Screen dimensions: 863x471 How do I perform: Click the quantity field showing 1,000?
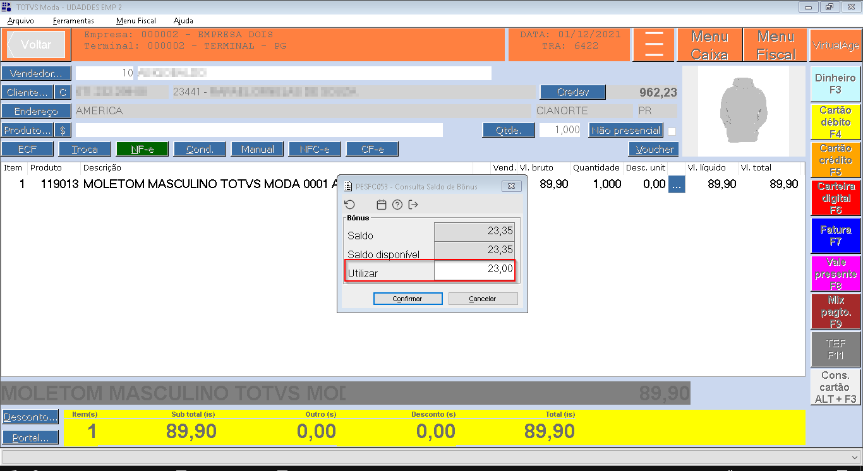click(560, 130)
